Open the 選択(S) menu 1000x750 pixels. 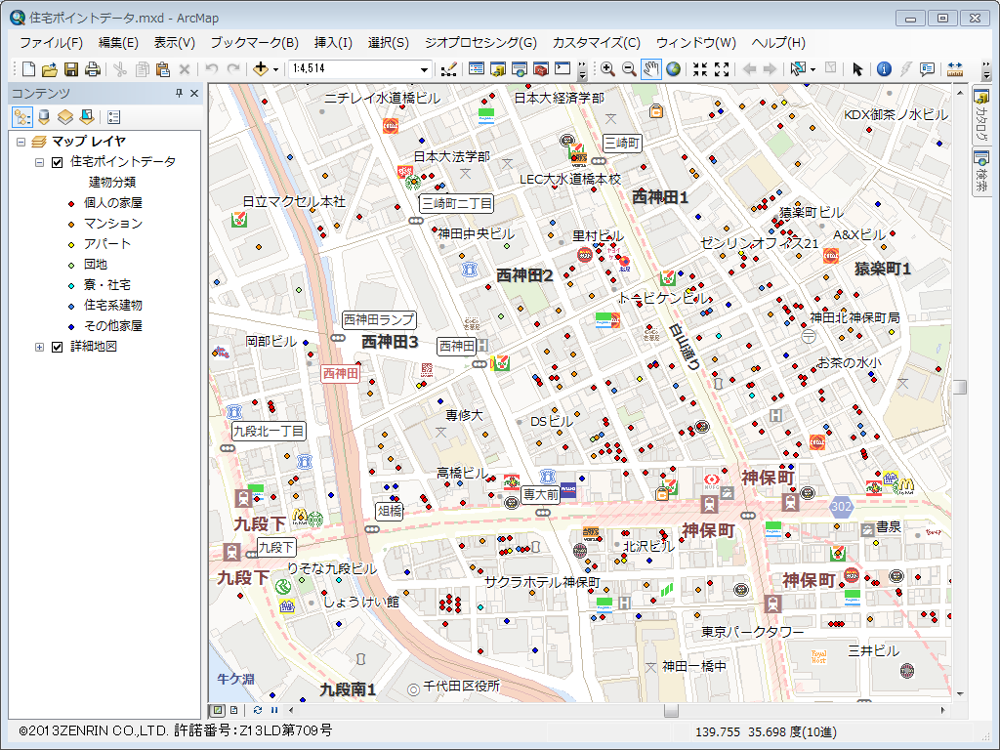coord(389,43)
